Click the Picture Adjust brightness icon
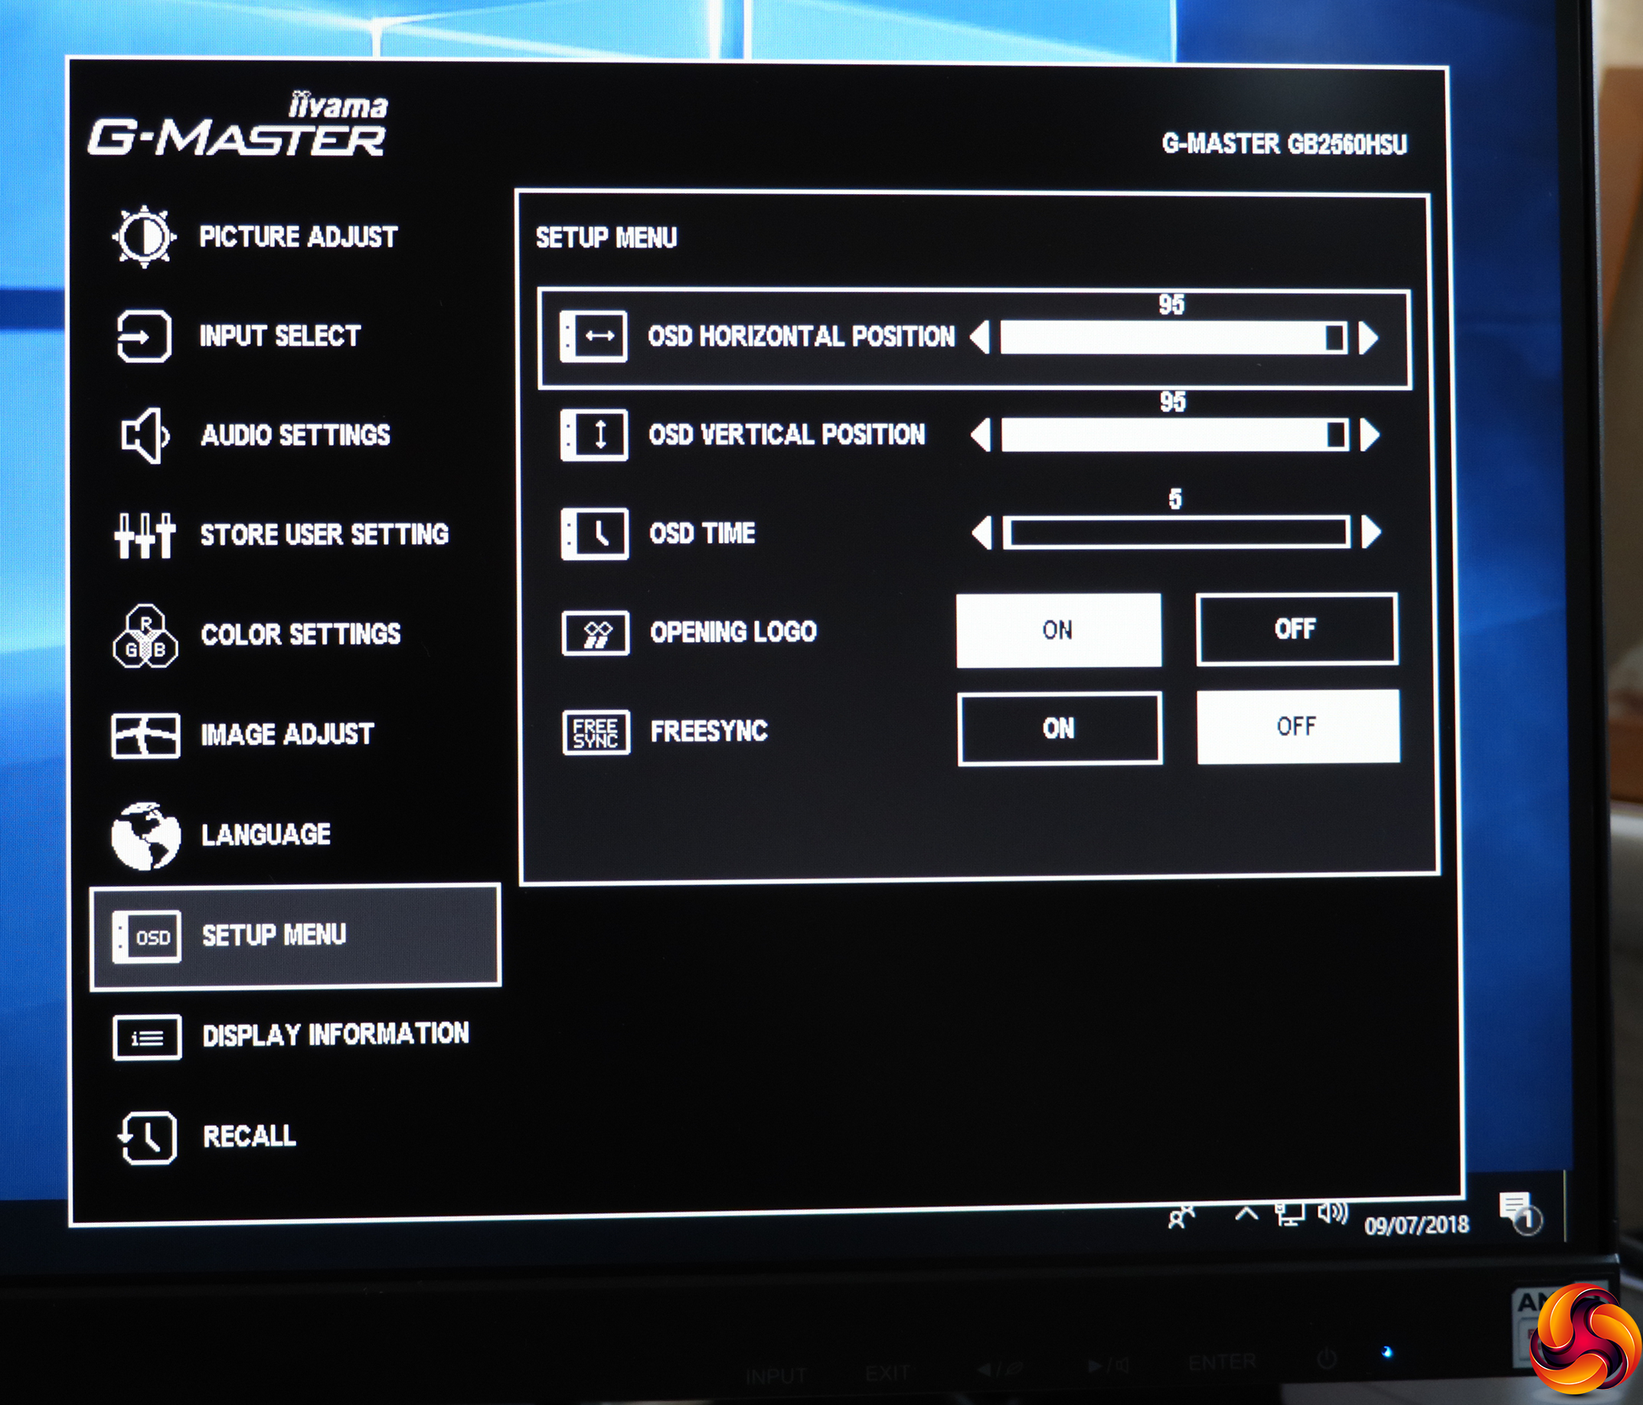Screen dimensions: 1643x1405 (x=143, y=236)
